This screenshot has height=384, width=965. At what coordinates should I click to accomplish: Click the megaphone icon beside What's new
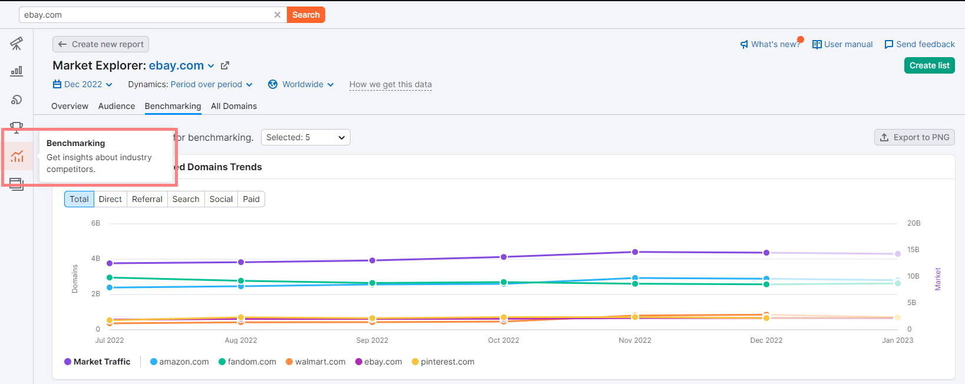point(744,45)
